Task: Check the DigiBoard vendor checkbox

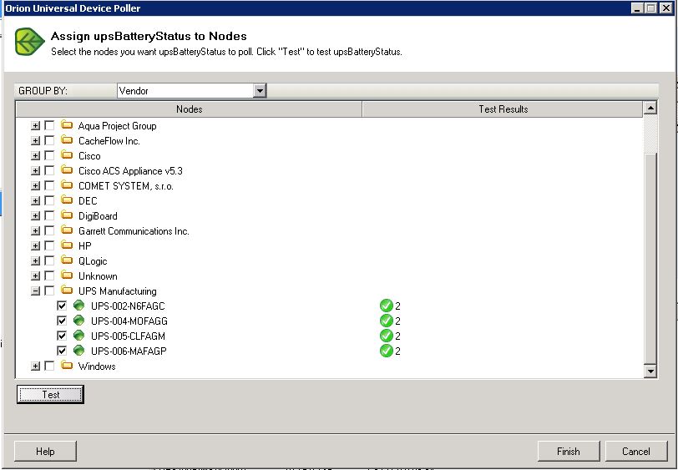Action: point(49,215)
